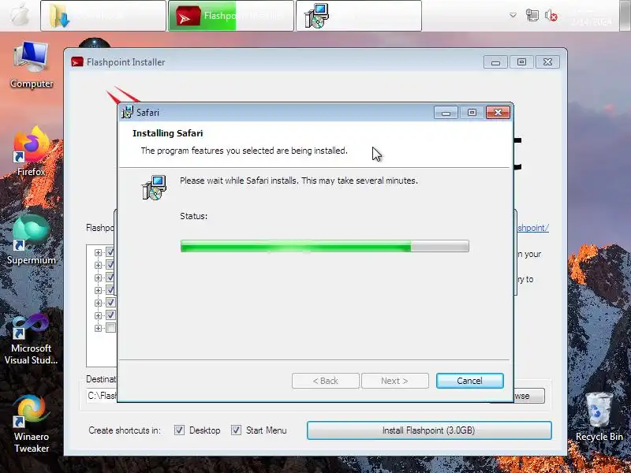Switch to the folder download taskbar button
The width and height of the screenshot is (631, 473).
coord(103,16)
